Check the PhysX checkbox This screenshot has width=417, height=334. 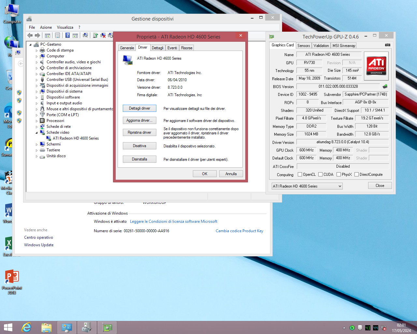[338, 175]
